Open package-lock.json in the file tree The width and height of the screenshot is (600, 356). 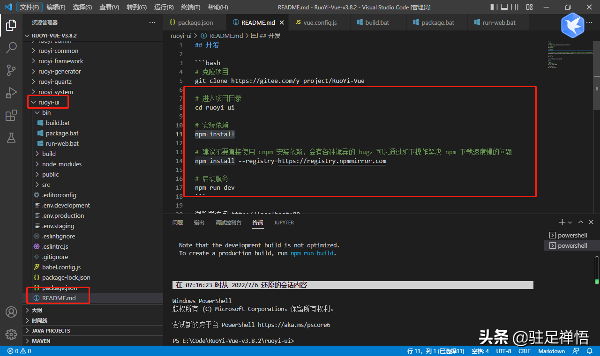pos(93,277)
